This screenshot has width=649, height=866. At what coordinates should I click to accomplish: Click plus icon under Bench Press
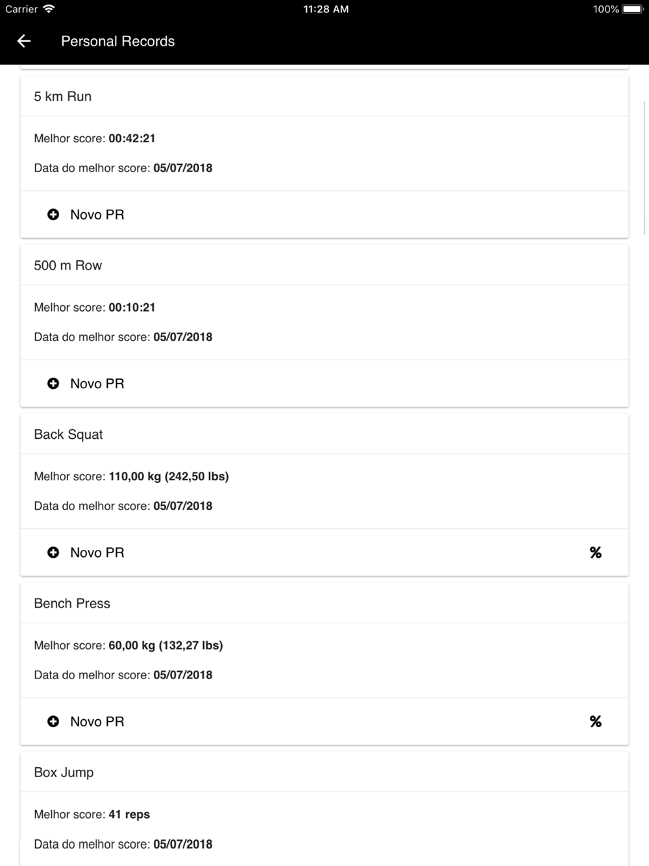point(53,721)
